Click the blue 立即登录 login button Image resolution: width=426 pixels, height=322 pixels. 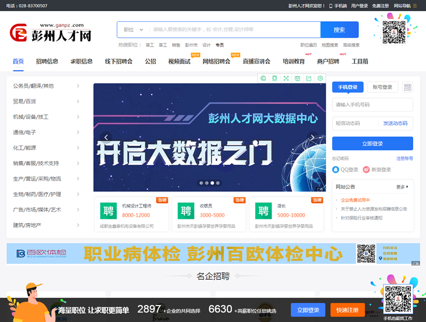click(x=372, y=143)
